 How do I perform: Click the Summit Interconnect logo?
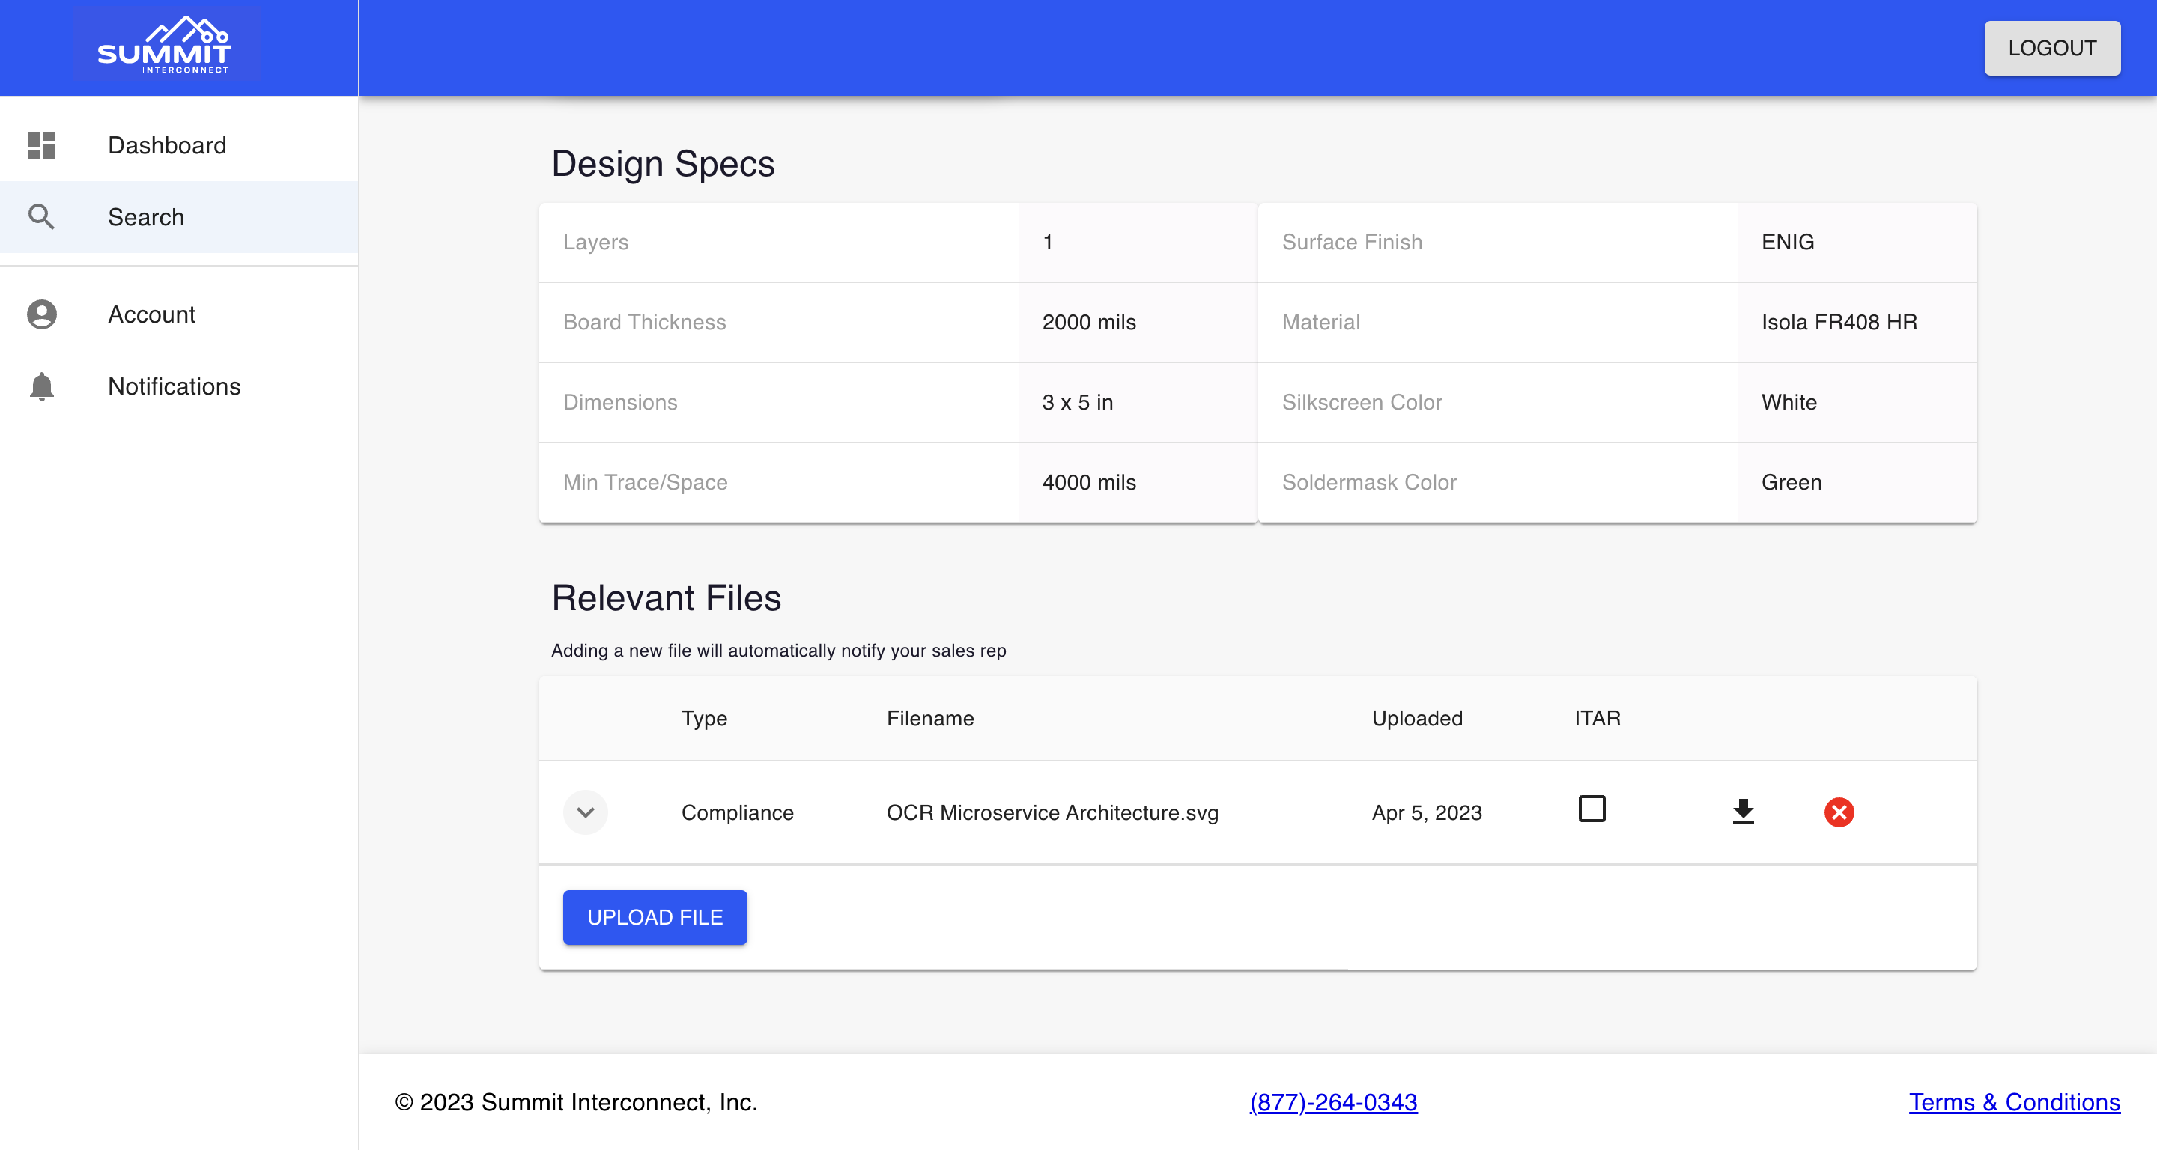tap(166, 45)
